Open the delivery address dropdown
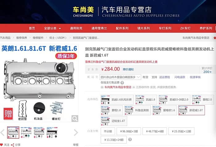Screen dimensions: 216x147 [x=120, y=77]
